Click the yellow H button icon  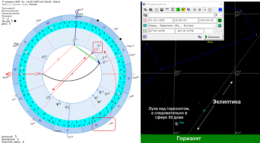pyautogui.click(x=183, y=10)
